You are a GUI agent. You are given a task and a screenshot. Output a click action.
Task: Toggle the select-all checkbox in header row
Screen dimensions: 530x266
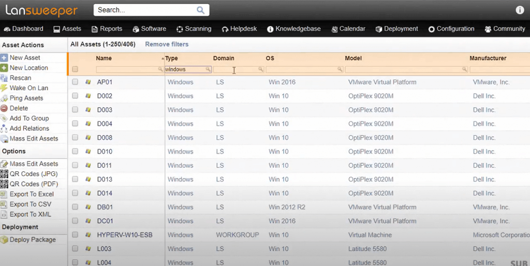coord(75,69)
